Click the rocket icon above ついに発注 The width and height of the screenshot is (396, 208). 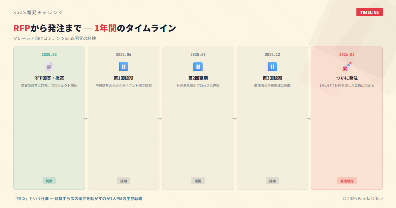point(347,67)
